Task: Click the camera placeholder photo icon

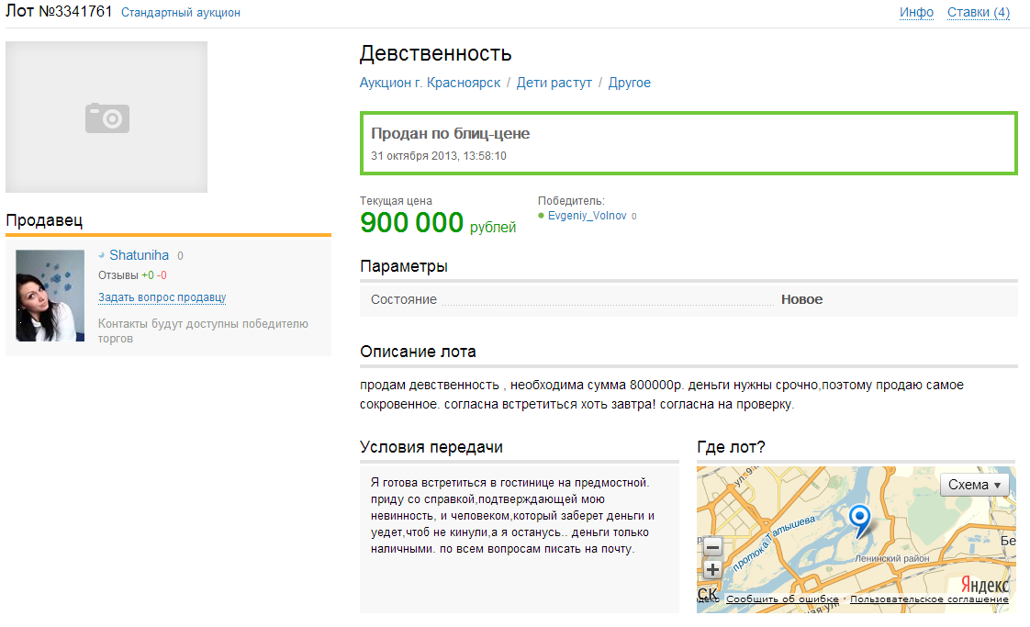Action: [x=107, y=118]
